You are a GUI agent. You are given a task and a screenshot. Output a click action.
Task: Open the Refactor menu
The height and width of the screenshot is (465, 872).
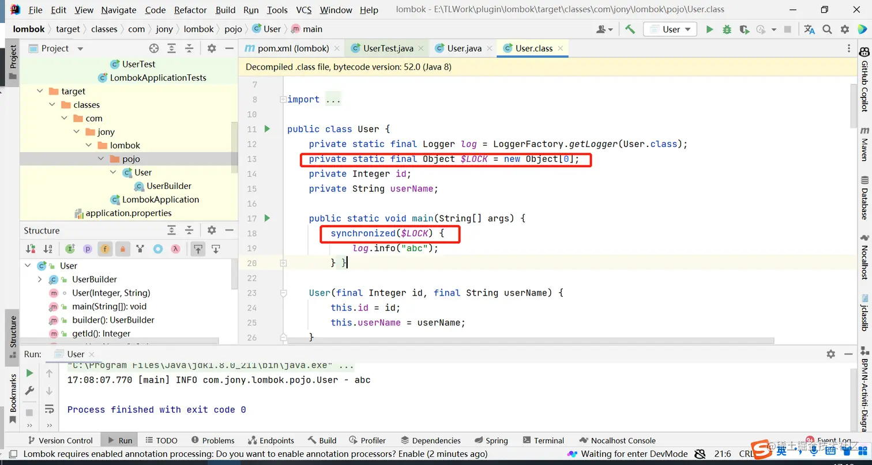[190, 10]
